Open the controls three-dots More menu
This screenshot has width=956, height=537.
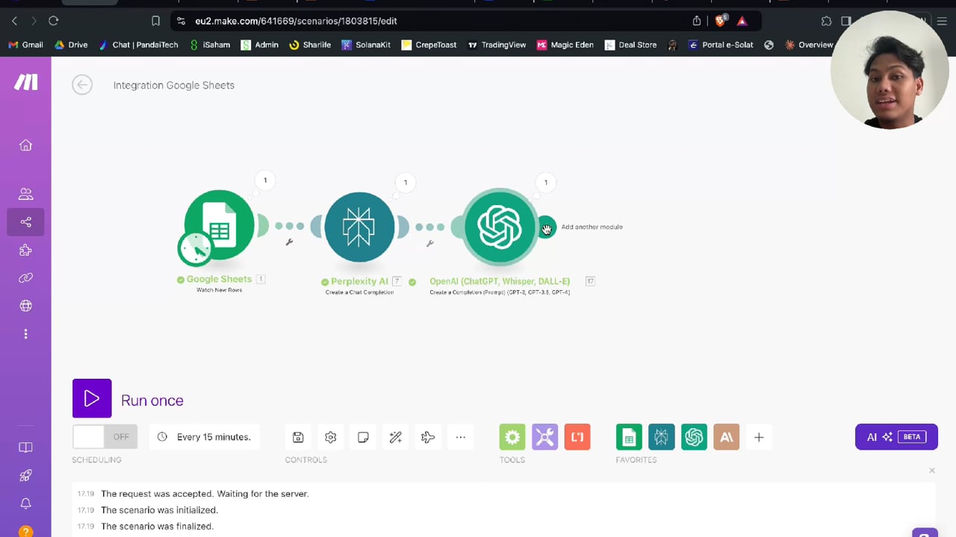(461, 437)
